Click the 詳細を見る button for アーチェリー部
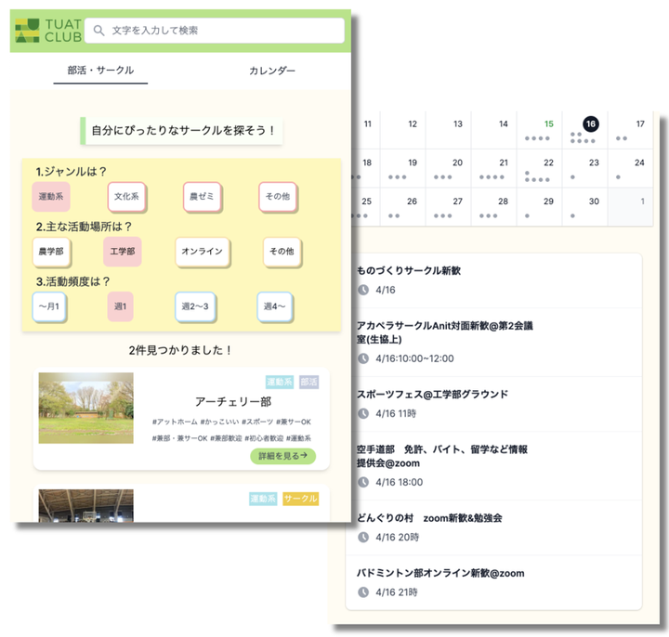669x637 pixels. tap(282, 456)
